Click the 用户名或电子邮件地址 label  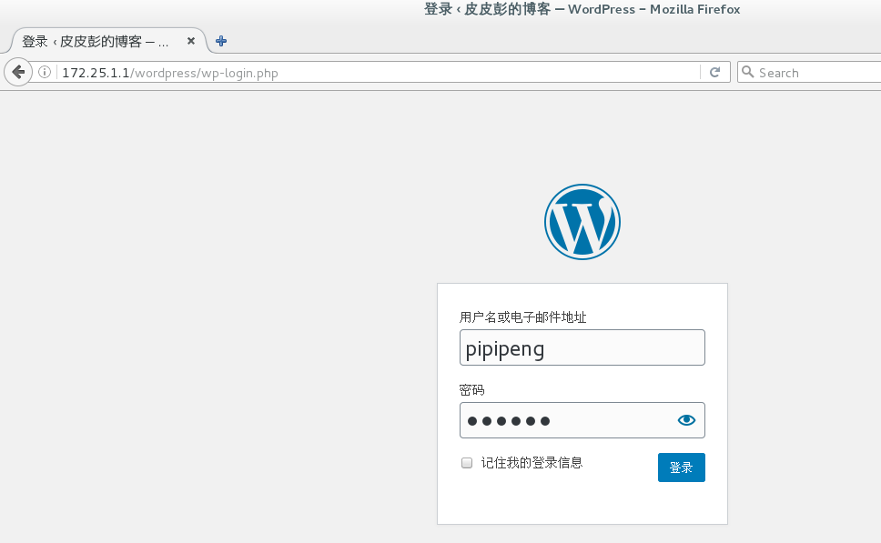522,317
